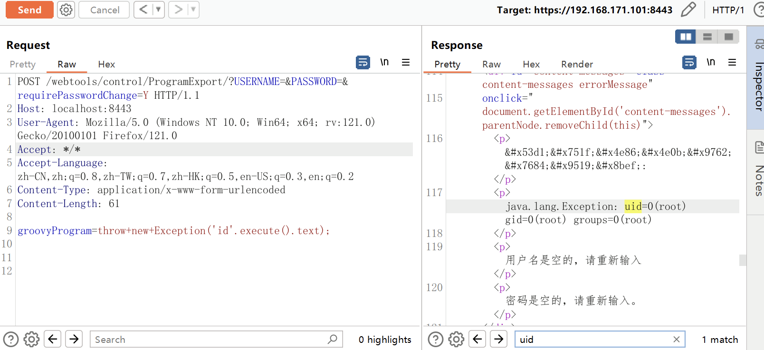Open forward history dropdown arrow
Viewport: 764px width, 350px height.
click(x=193, y=9)
